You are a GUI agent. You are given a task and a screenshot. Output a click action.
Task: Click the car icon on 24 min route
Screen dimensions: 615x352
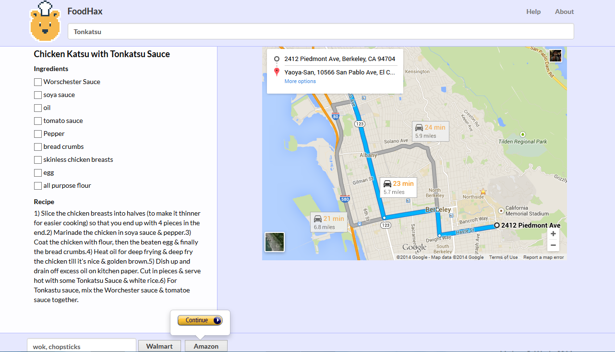pos(419,128)
